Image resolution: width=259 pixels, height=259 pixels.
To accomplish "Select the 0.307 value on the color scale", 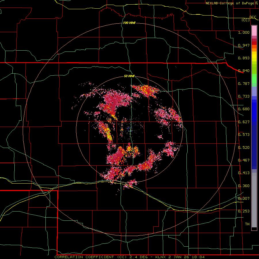I will click(244, 199).
